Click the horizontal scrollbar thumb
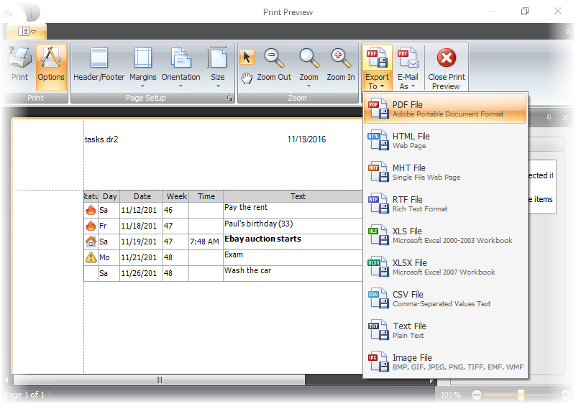Image resolution: width=576 pixels, height=404 pixels. click(x=159, y=380)
